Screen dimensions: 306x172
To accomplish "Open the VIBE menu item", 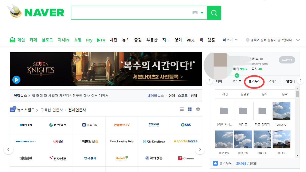I will click(x=190, y=40).
